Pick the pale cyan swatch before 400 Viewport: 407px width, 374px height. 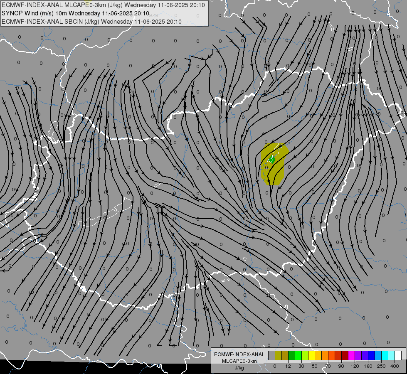[x=392, y=355]
